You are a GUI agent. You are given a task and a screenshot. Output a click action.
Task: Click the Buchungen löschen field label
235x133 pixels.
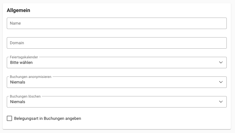point(25,96)
